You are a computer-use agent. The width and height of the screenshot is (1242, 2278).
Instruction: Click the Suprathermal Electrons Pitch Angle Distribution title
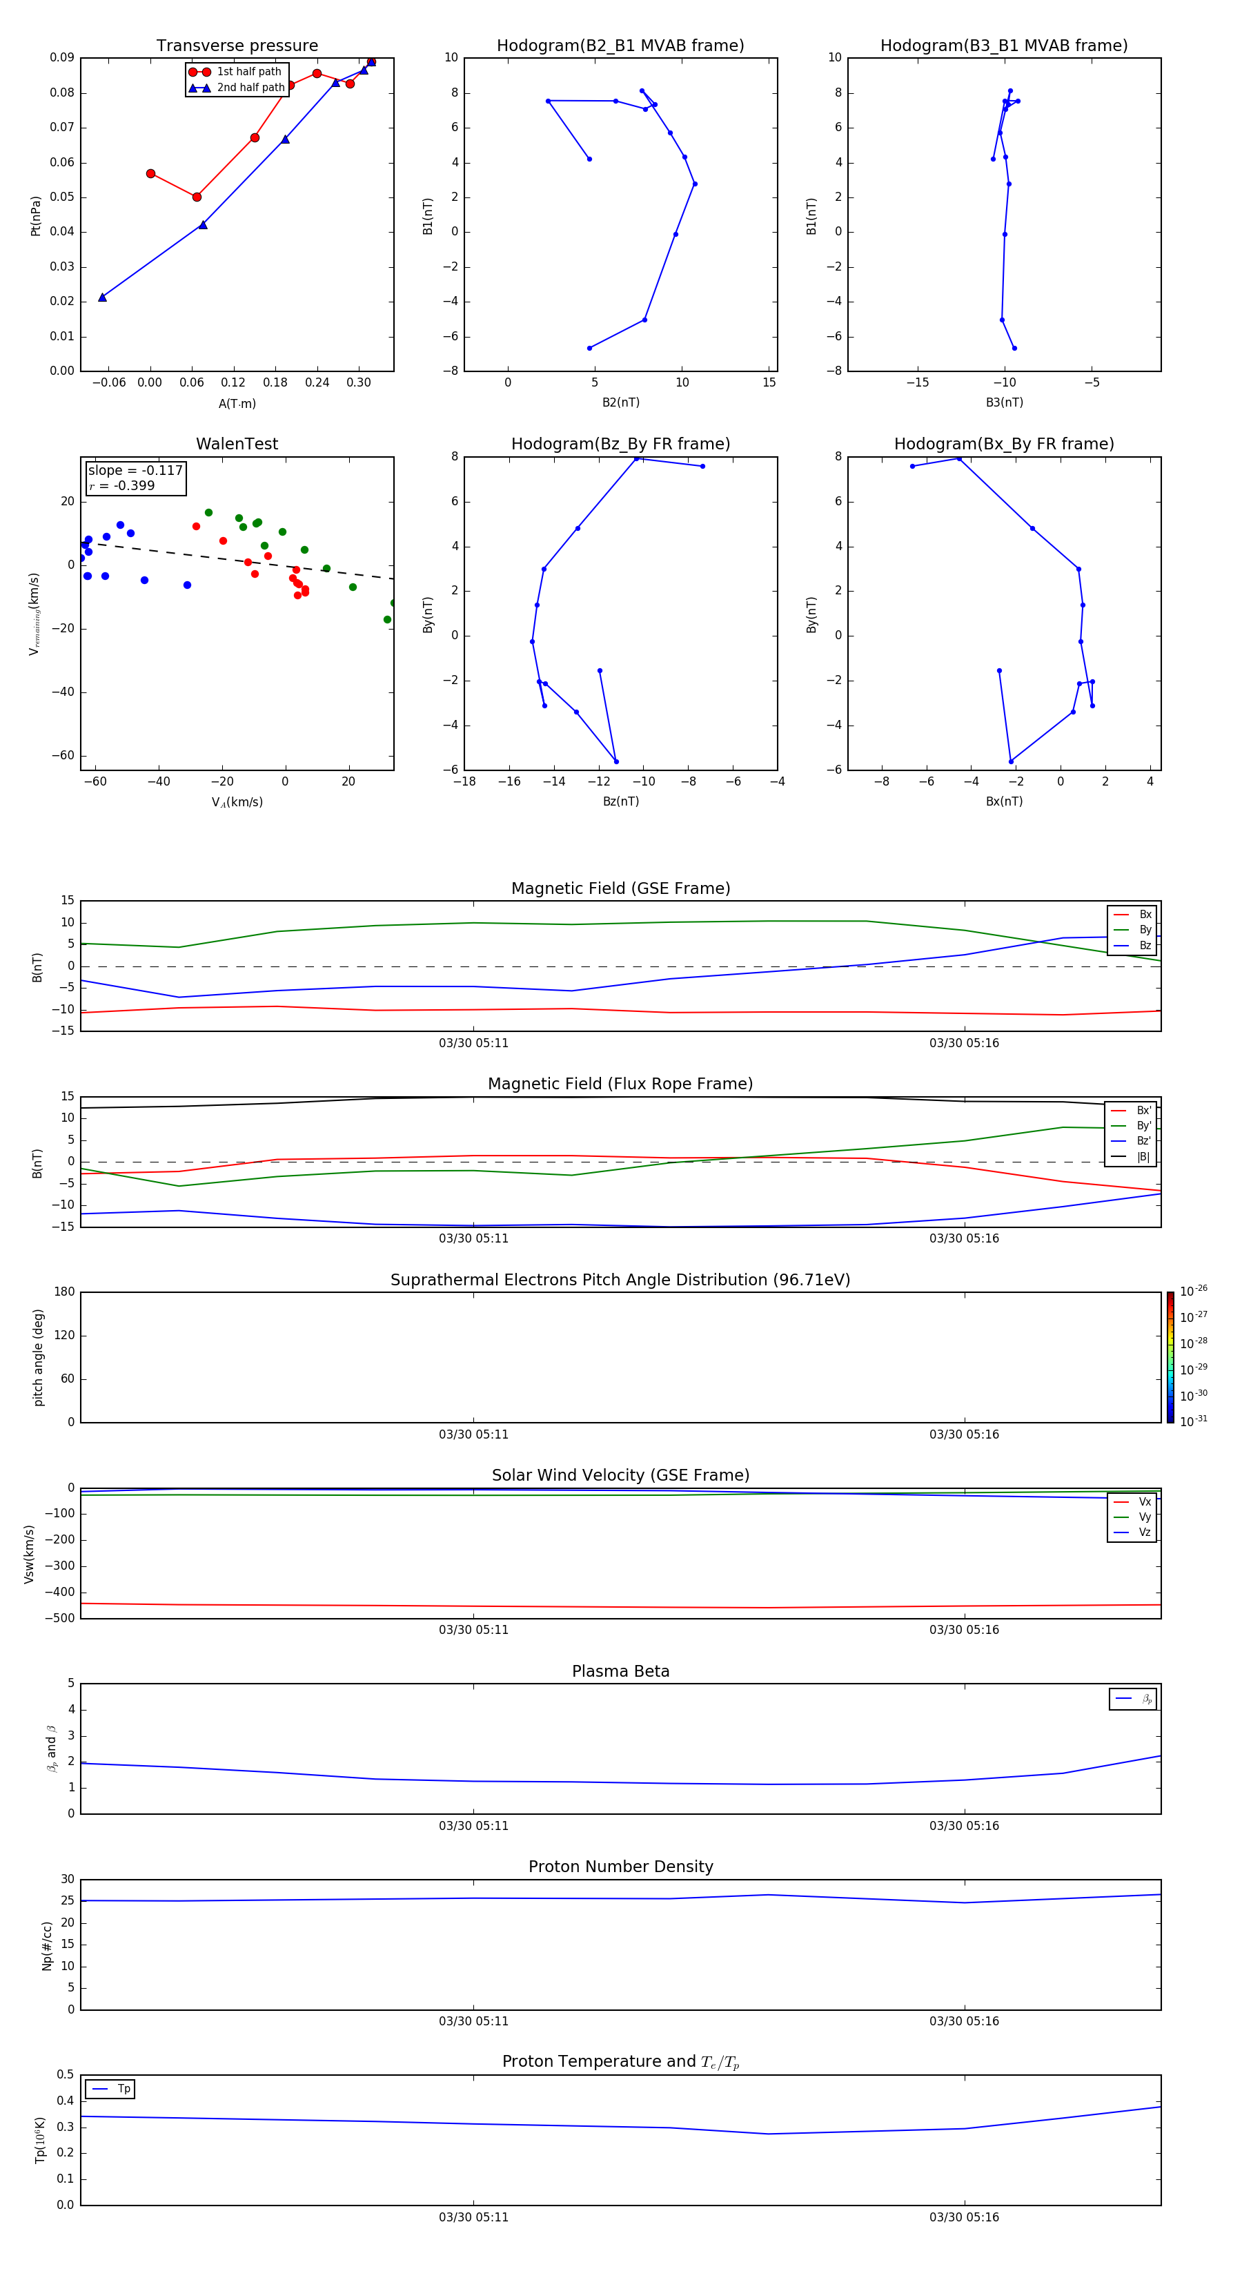click(x=620, y=1281)
